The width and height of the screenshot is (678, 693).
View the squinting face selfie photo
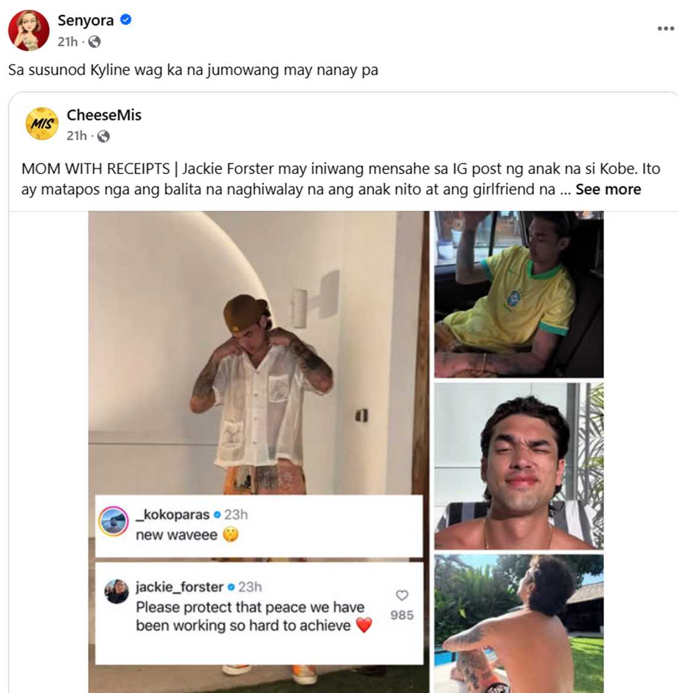pos(519,466)
